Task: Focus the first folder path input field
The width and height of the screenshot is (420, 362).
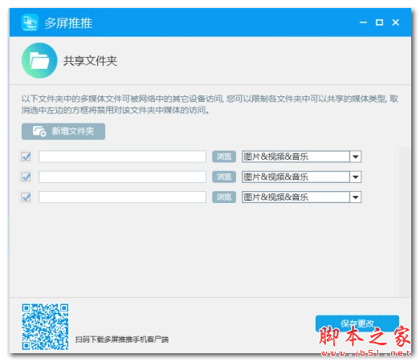Action: tap(122, 157)
